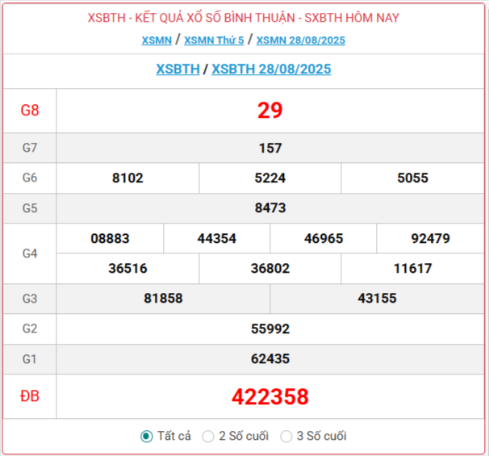The width and height of the screenshot is (489, 456).
Task: Click the special prize number 422358
Action: pyautogui.click(x=270, y=397)
